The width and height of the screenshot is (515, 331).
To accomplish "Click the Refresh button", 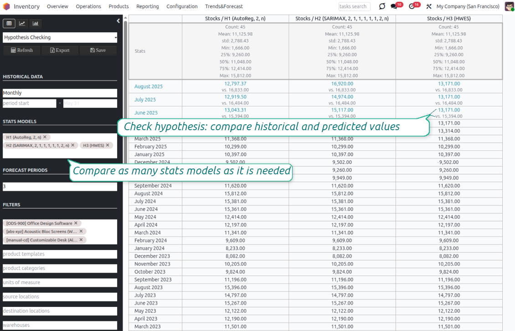I will click(x=21, y=50).
